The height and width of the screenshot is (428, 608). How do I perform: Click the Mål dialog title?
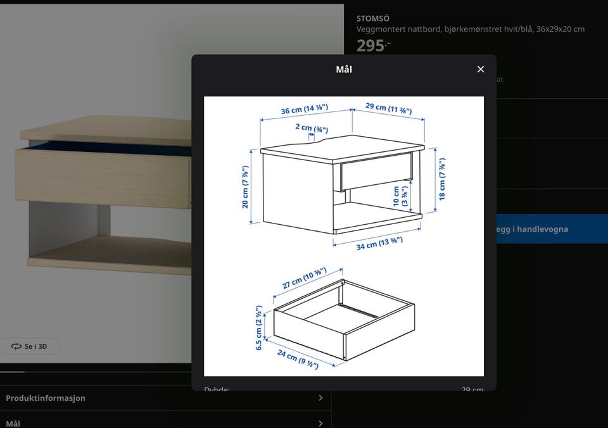coord(344,70)
